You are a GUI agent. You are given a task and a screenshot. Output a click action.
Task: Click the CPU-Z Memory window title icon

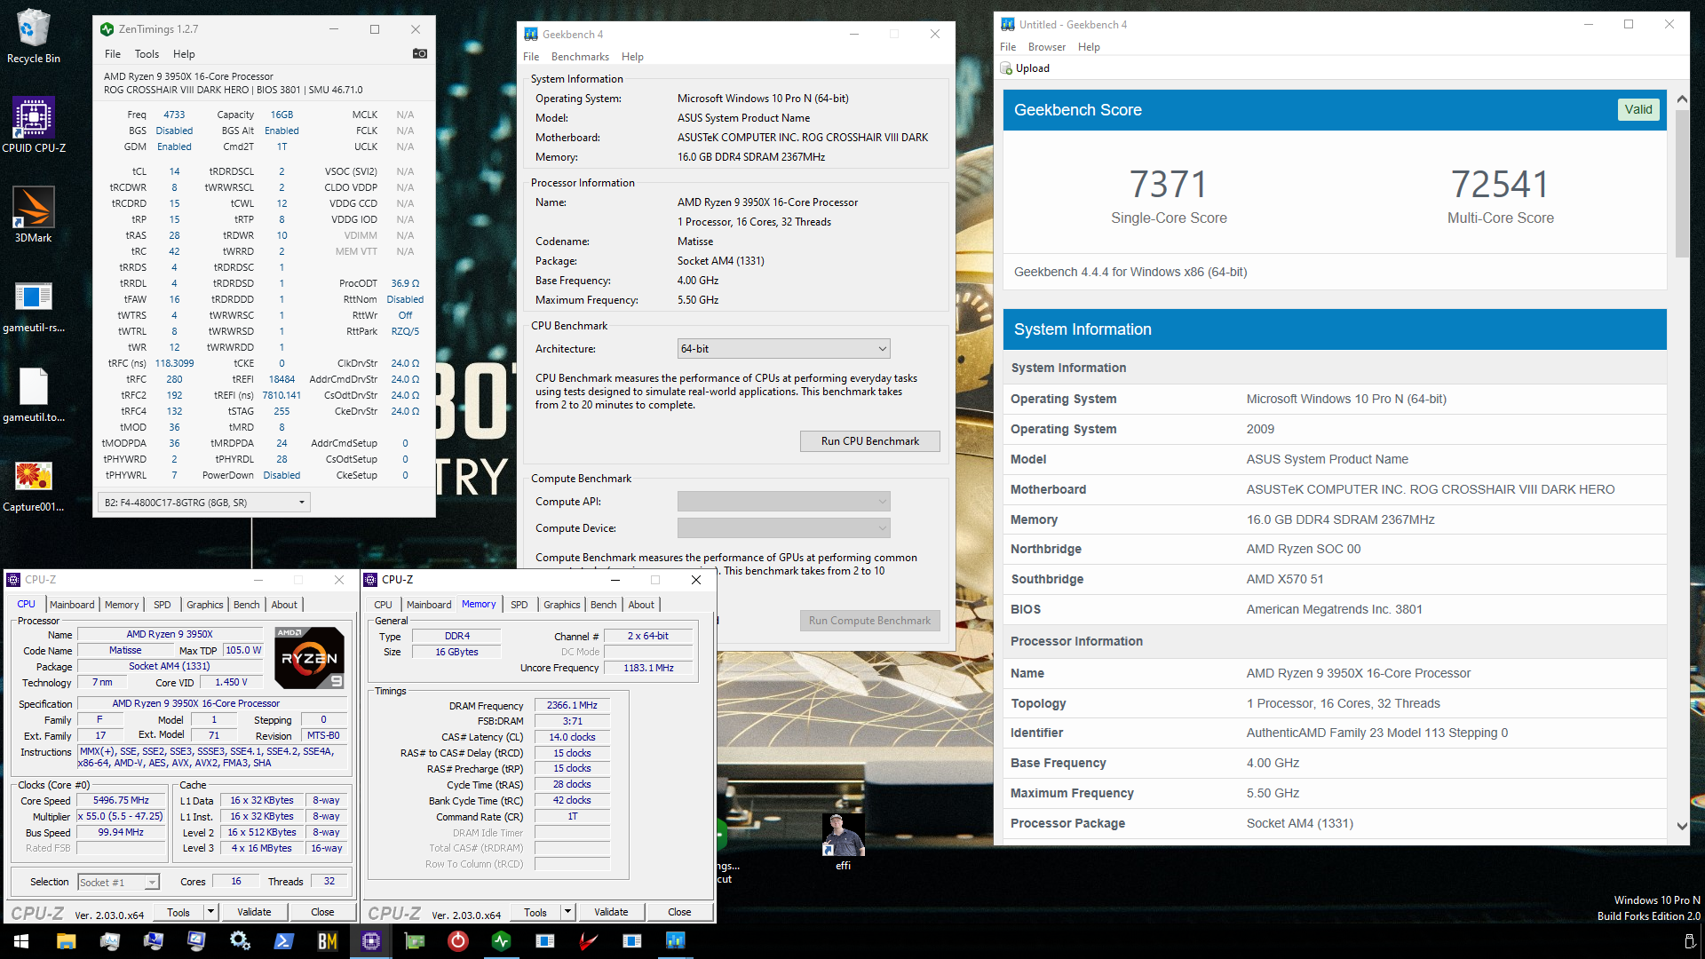[x=371, y=580]
